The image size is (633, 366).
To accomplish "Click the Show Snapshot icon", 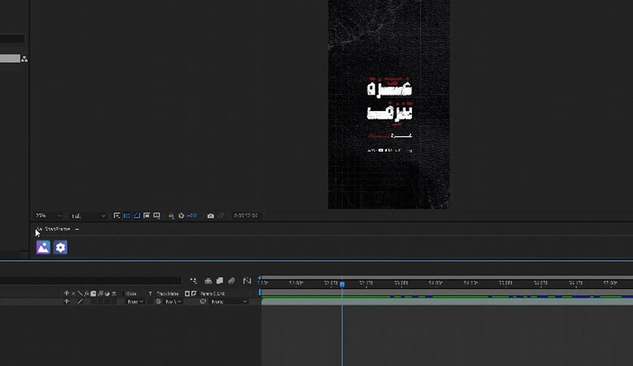I will tap(221, 216).
